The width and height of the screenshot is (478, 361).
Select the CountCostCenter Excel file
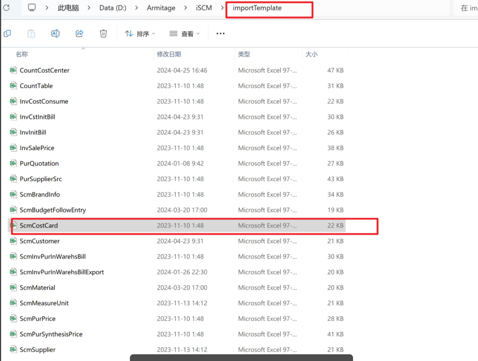44,70
